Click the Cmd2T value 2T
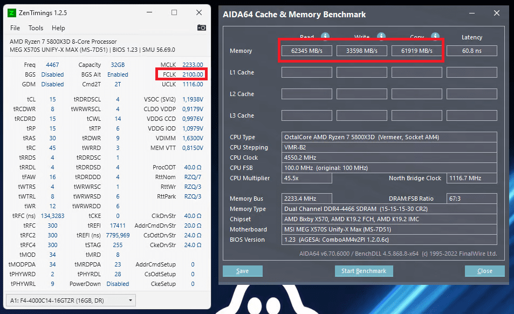The image size is (514, 314). tap(118, 84)
